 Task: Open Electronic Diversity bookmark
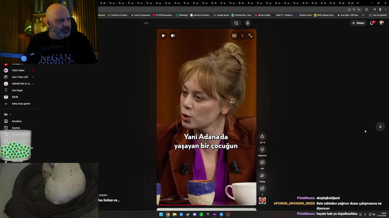(x=200, y=15)
